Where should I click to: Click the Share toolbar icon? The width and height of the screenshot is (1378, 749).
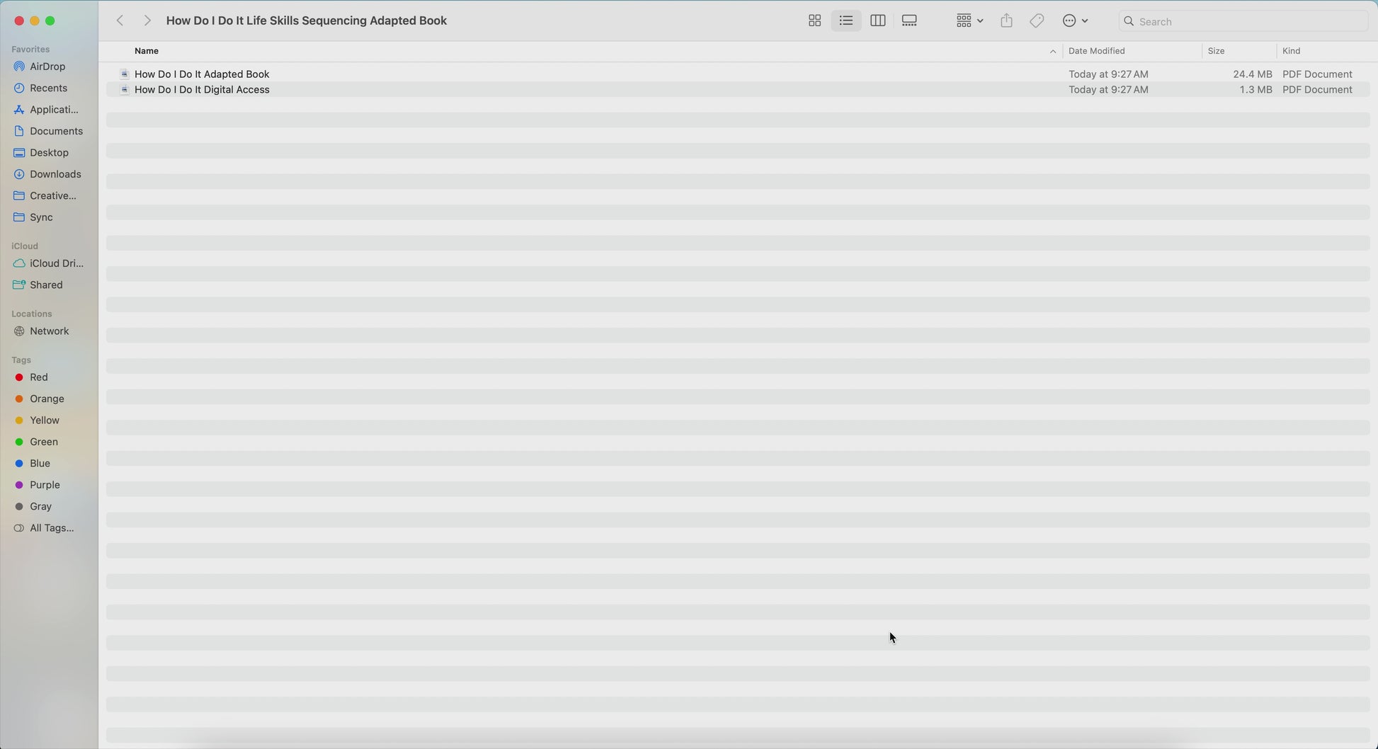[1006, 21]
